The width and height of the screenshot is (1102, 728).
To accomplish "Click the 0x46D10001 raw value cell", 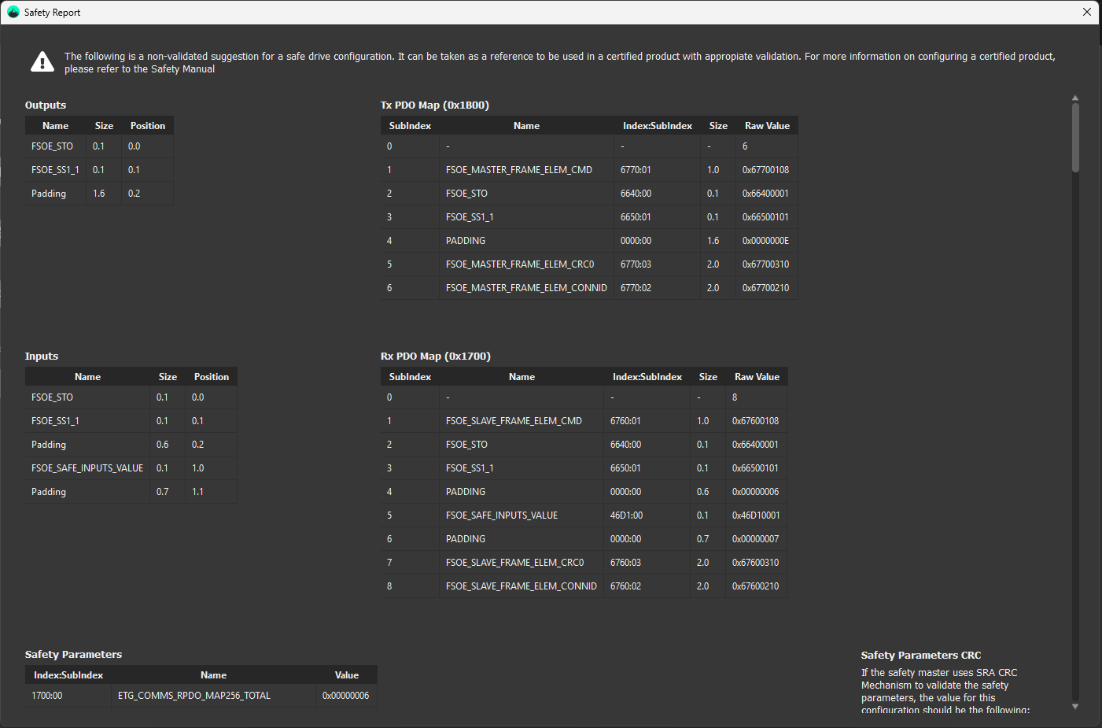I will pos(755,516).
